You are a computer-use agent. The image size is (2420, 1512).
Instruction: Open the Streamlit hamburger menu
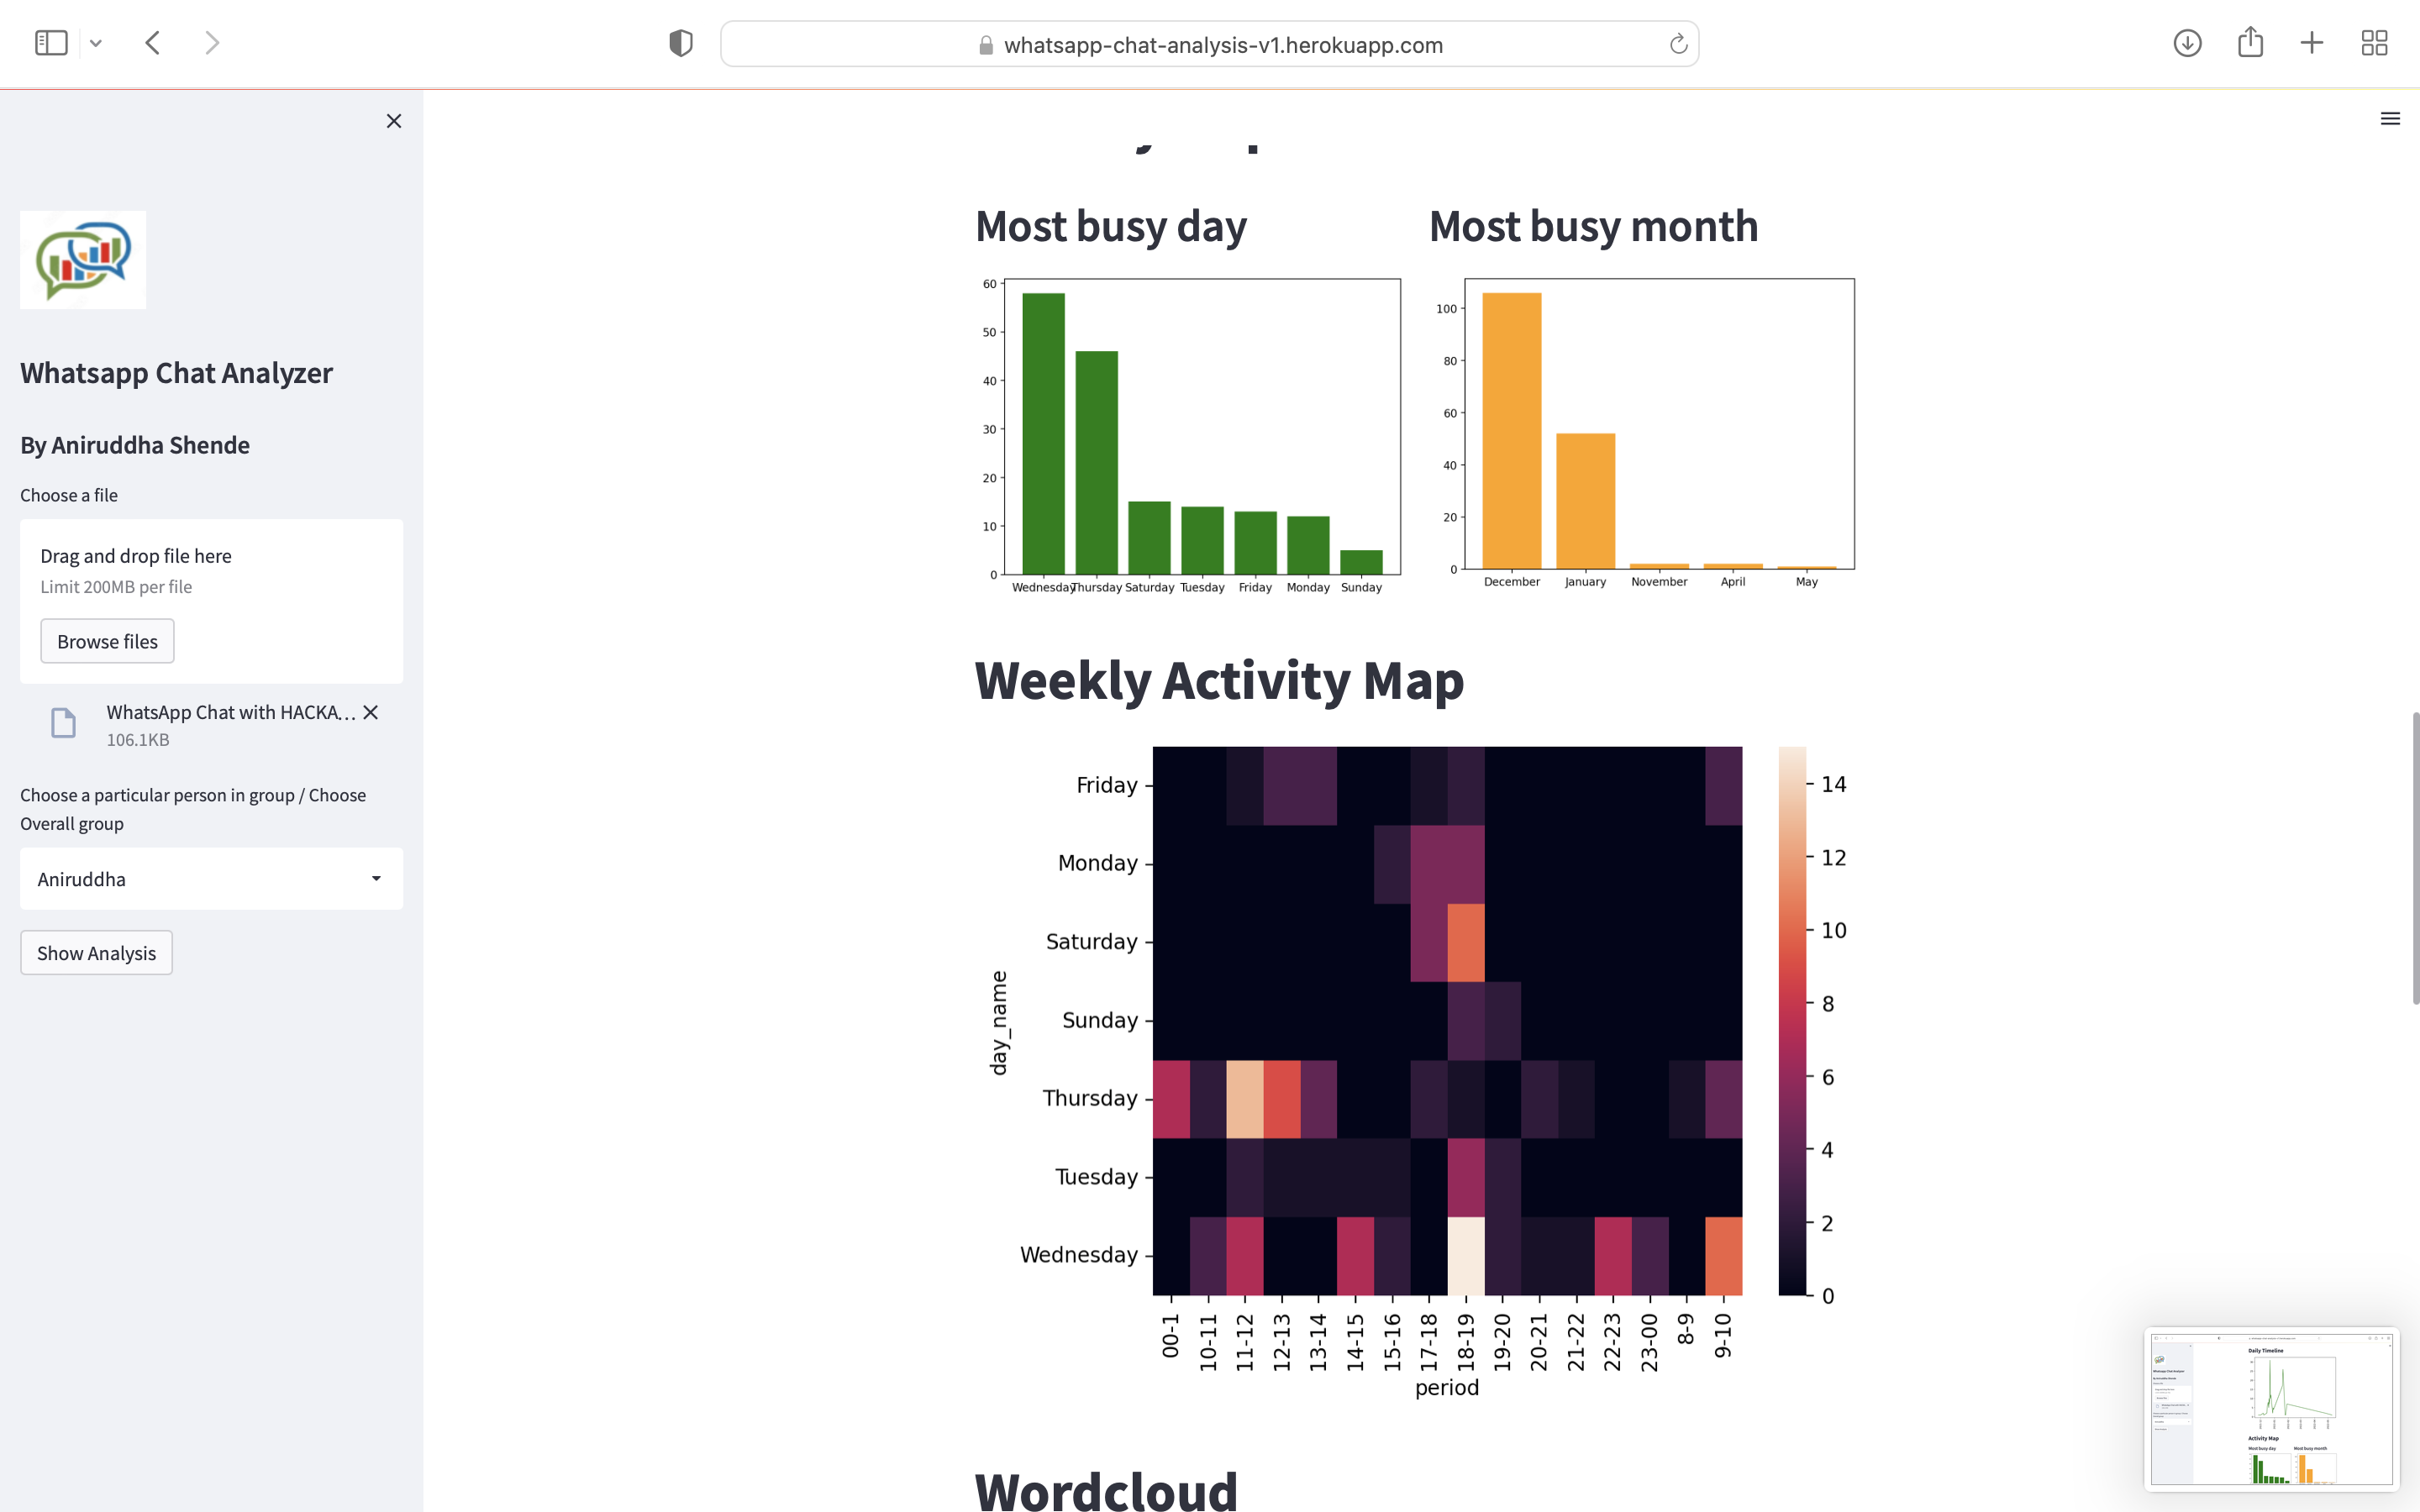(x=2390, y=118)
